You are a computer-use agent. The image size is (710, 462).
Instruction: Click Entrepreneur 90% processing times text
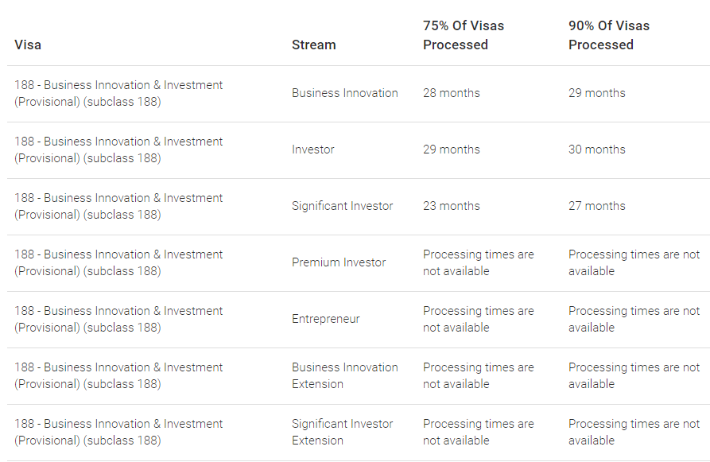[x=634, y=319]
